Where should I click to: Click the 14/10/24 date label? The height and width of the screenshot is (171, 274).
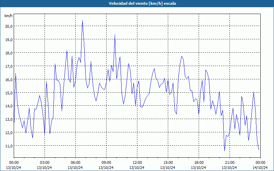click(260, 168)
